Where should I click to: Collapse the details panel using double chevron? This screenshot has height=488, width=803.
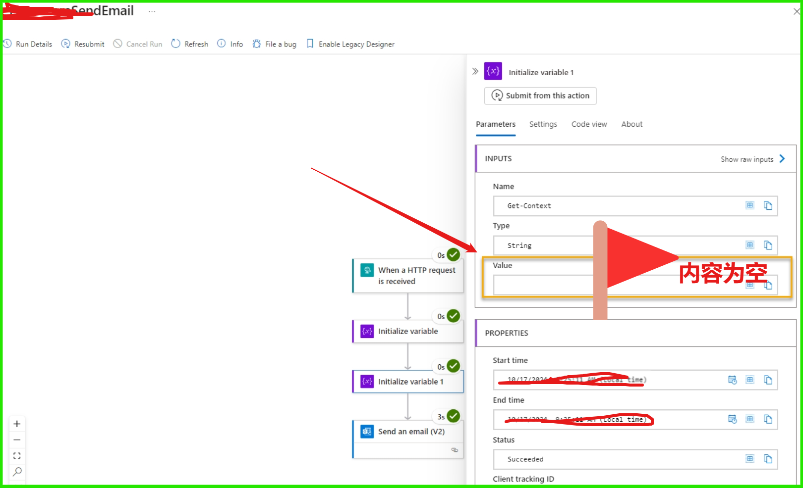click(475, 71)
